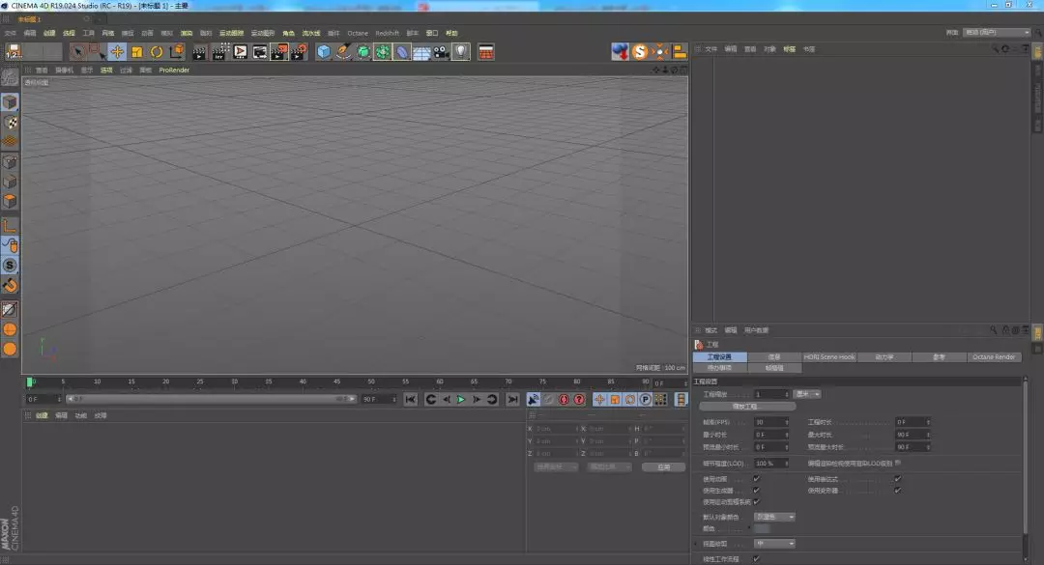Image resolution: width=1044 pixels, height=565 pixels.
Task: Open first menu in the menu bar
Action: pyautogui.click(x=10, y=33)
